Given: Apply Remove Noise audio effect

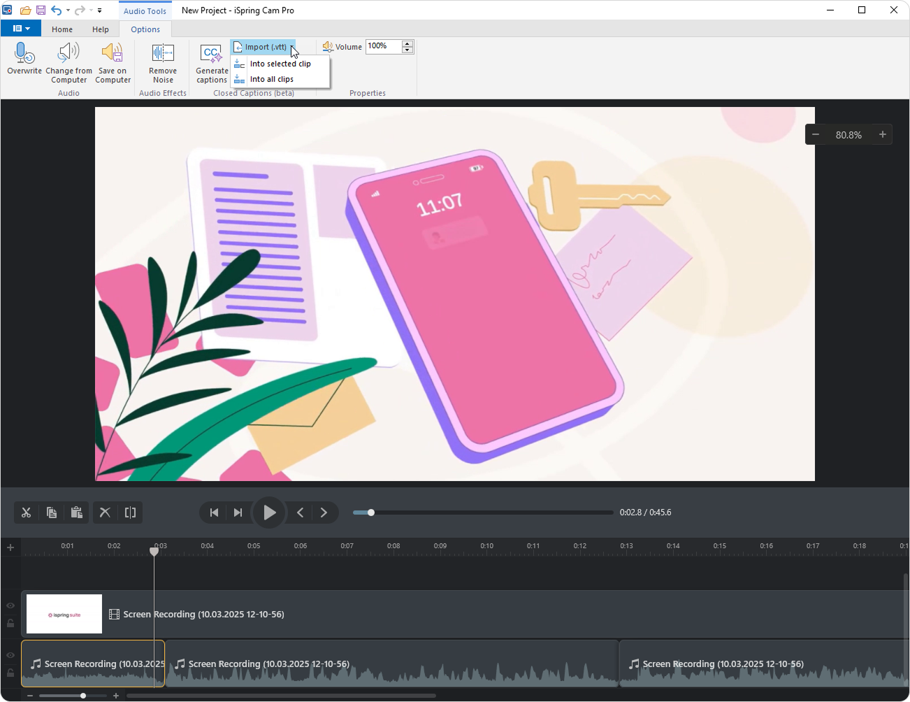Looking at the screenshot, I should (x=163, y=55).
